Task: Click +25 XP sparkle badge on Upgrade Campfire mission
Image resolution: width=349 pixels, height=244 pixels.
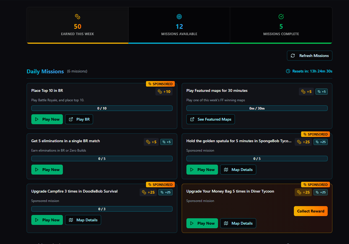Action: (x=165, y=192)
